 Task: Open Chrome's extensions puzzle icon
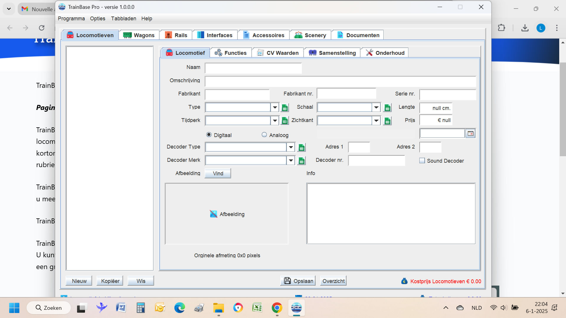[x=501, y=28]
